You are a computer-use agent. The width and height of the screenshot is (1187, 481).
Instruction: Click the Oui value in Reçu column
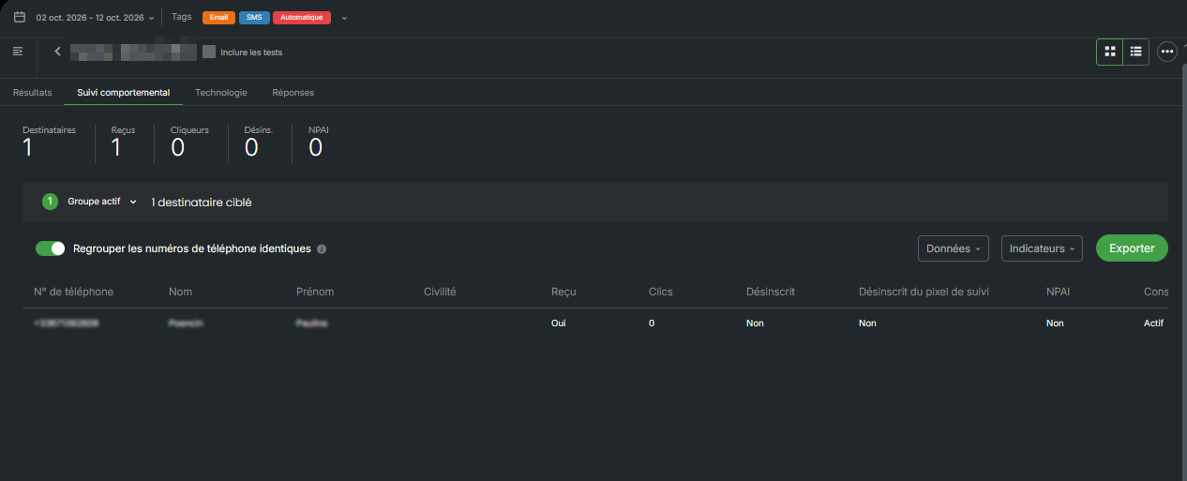(x=559, y=323)
